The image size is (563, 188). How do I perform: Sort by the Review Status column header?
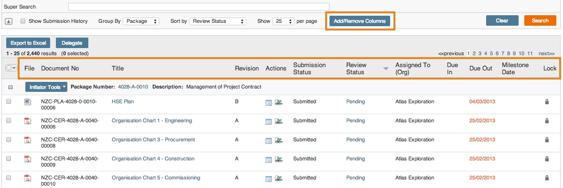tap(356, 69)
